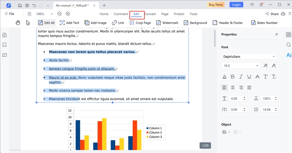Open the DejaVuSans font dropdown
Screen dimensions: 292x153
249,56
